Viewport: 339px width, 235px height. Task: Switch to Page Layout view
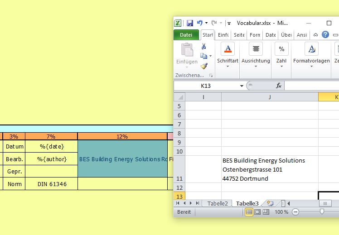[x=257, y=212]
